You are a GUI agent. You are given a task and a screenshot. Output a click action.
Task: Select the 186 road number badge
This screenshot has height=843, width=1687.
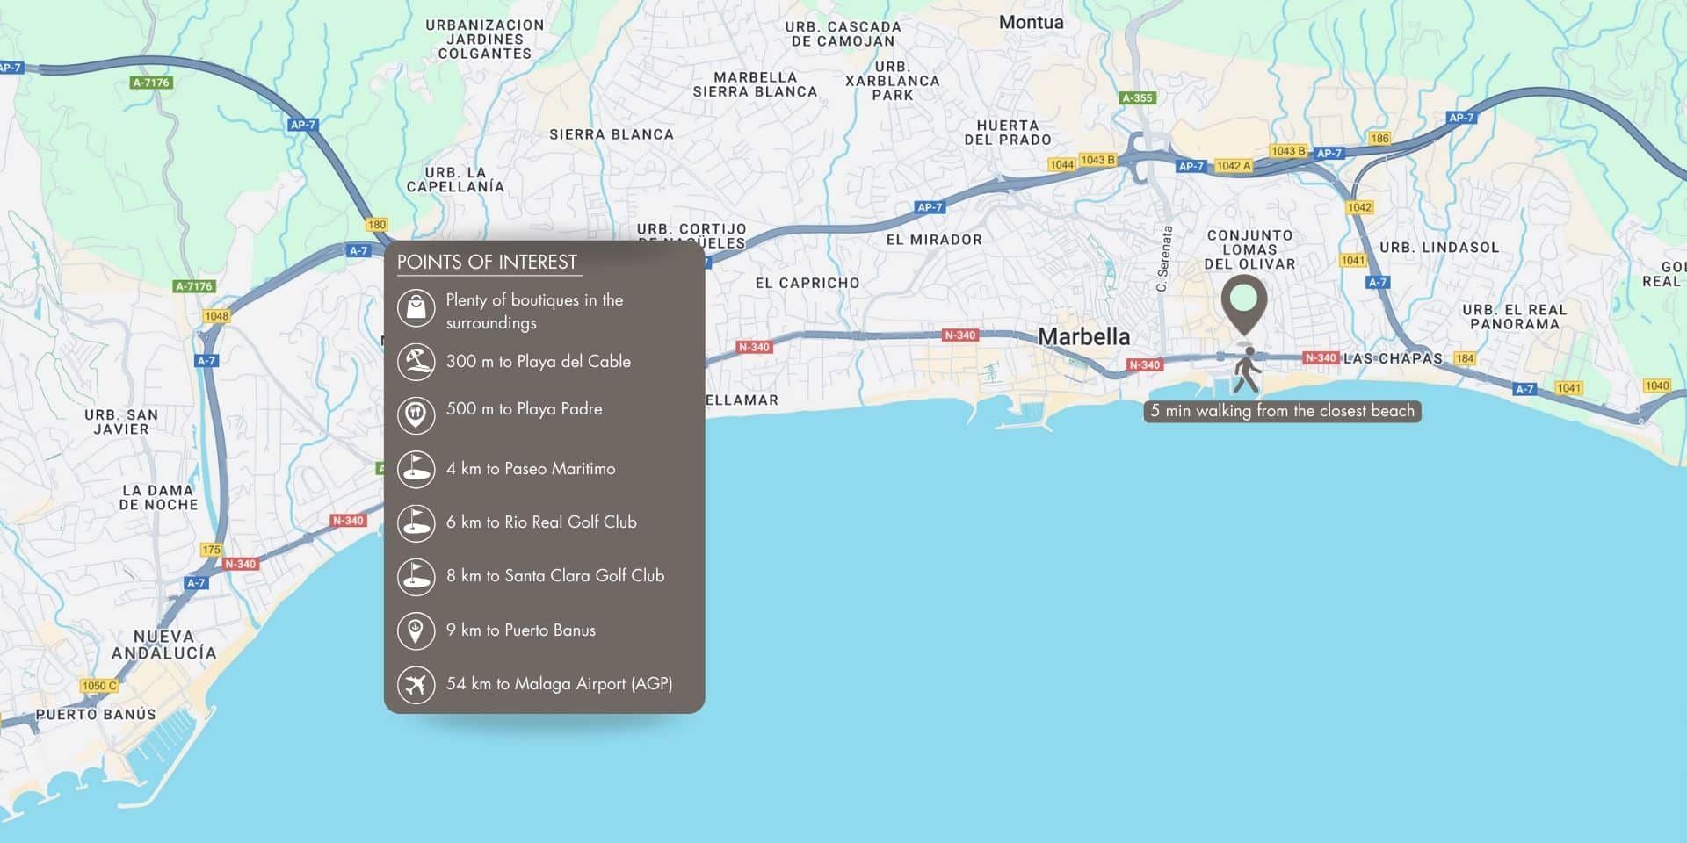[x=1379, y=138]
